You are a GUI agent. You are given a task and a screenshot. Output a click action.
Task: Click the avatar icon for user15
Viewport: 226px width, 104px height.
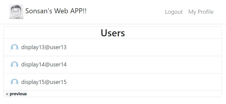pyautogui.click(x=15, y=82)
